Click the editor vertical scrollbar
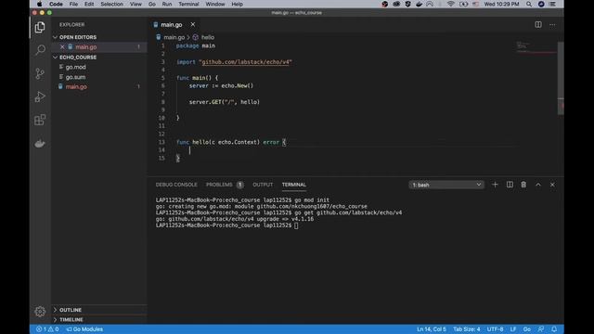 click(561, 78)
